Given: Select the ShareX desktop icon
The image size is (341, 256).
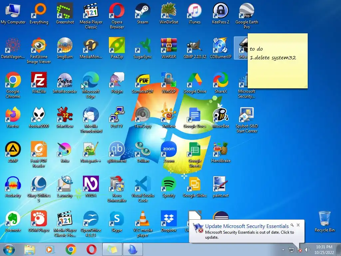Looking at the screenshot, I should pos(220,83).
